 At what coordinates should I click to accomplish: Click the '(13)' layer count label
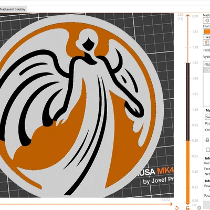tap(180, 19)
